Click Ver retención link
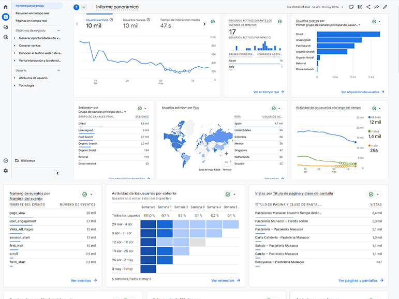This screenshot has height=299, width=399. tap(226, 280)
